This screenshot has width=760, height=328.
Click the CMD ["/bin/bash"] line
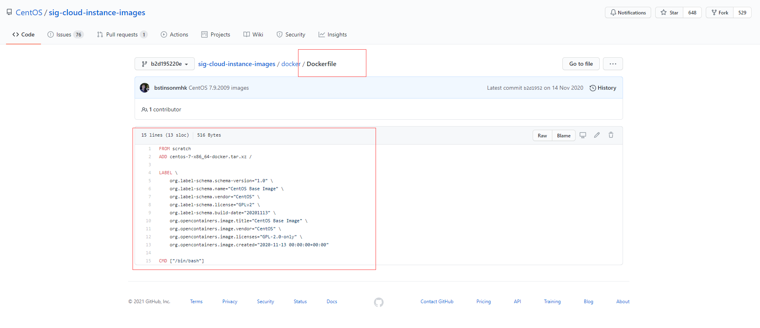182,261
